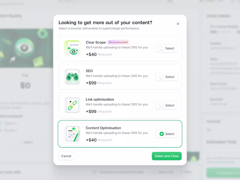
Task: Confirm with Select and Close button
Action: [x=167, y=156]
